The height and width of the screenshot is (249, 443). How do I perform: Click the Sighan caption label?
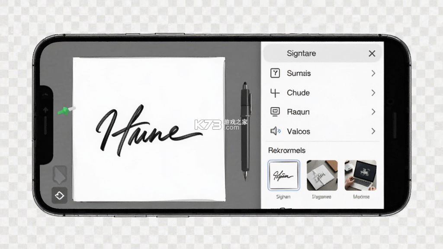click(283, 197)
